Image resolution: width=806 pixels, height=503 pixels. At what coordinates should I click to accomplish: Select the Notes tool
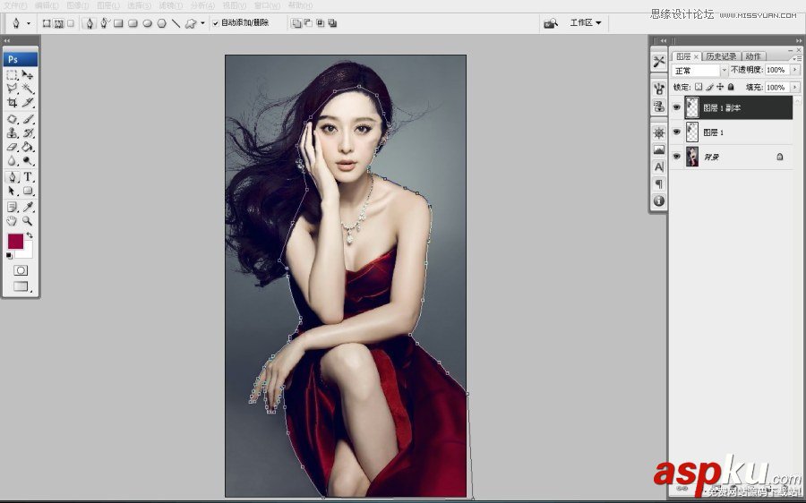(x=13, y=207)
